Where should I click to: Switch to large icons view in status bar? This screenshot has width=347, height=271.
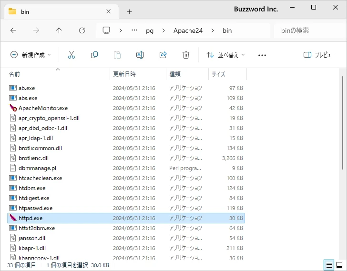click(x=339, y=265)
